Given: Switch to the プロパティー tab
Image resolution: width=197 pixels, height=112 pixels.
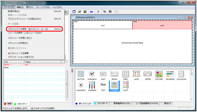Looking at the screenshot, I should 21,104.
